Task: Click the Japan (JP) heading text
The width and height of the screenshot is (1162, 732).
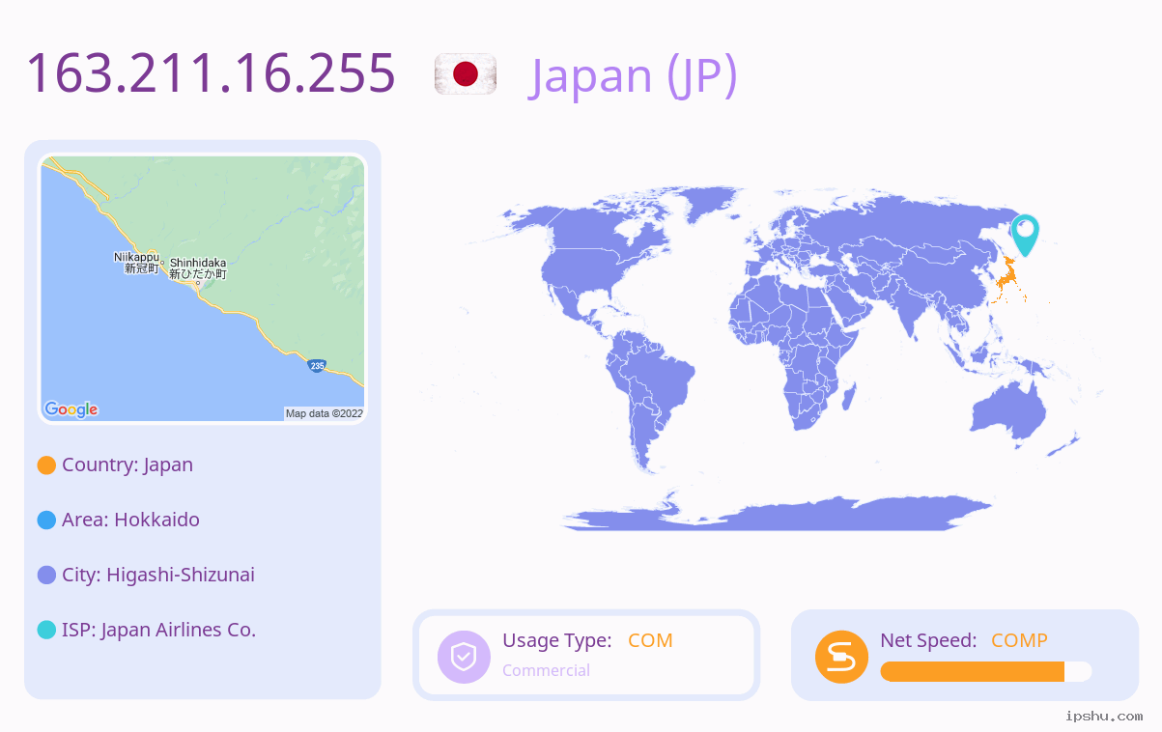Action: [634, 74]
